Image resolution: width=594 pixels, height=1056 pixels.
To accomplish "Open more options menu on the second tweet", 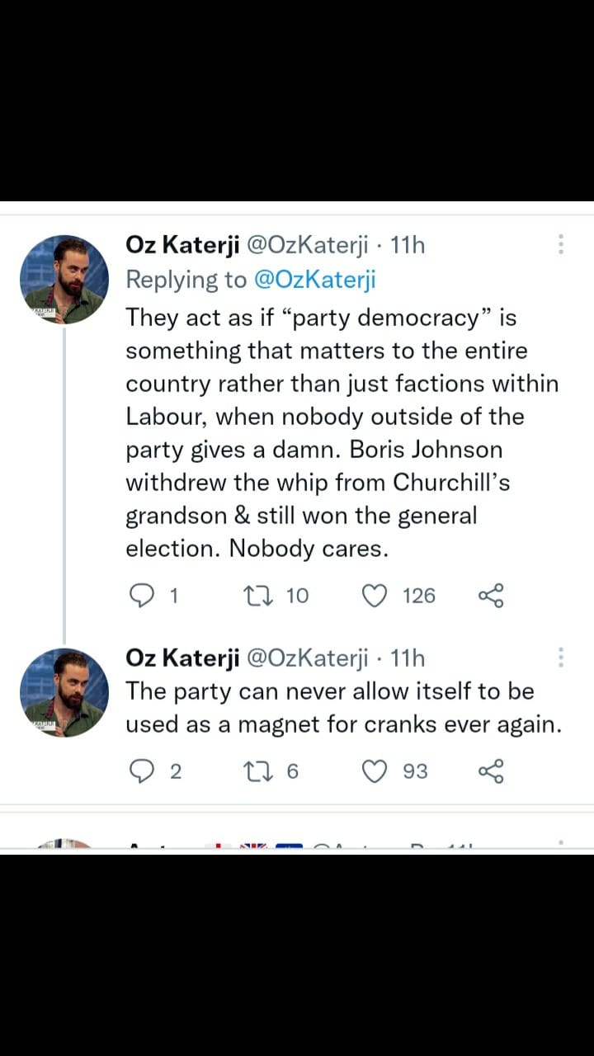I will [560, 656].
